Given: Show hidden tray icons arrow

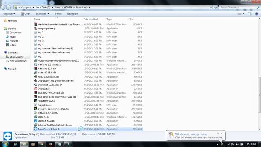Looking at the screenshot, I should (x=217, y=144).
